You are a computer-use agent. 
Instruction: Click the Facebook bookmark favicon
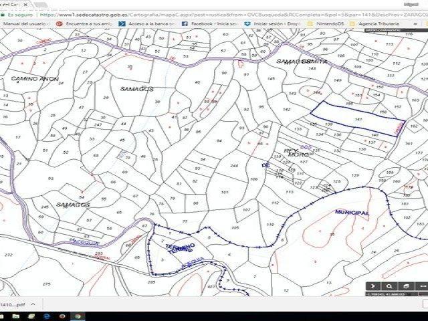pos(186,23)
